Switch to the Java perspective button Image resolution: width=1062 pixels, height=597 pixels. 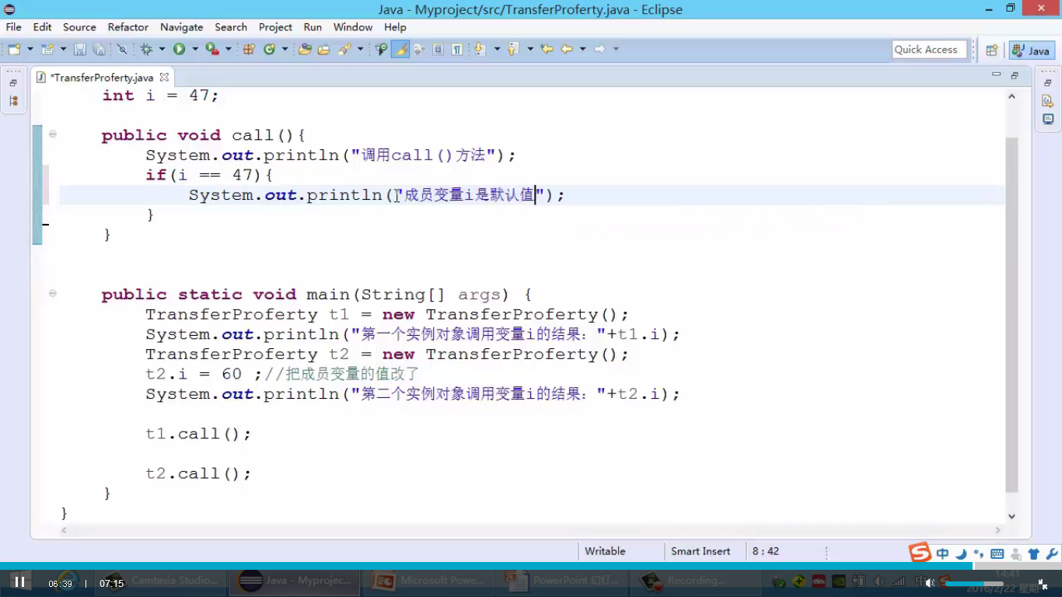[1032, 50]
